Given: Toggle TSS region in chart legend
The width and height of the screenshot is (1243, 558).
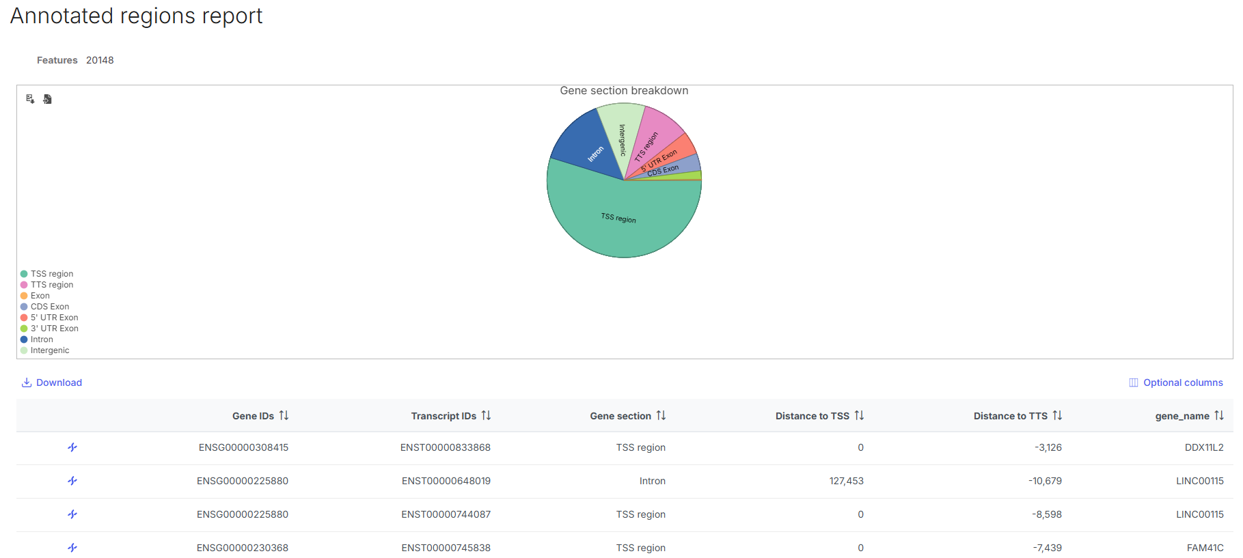Looking at the screenshot, I should click(x=51, y=274).
